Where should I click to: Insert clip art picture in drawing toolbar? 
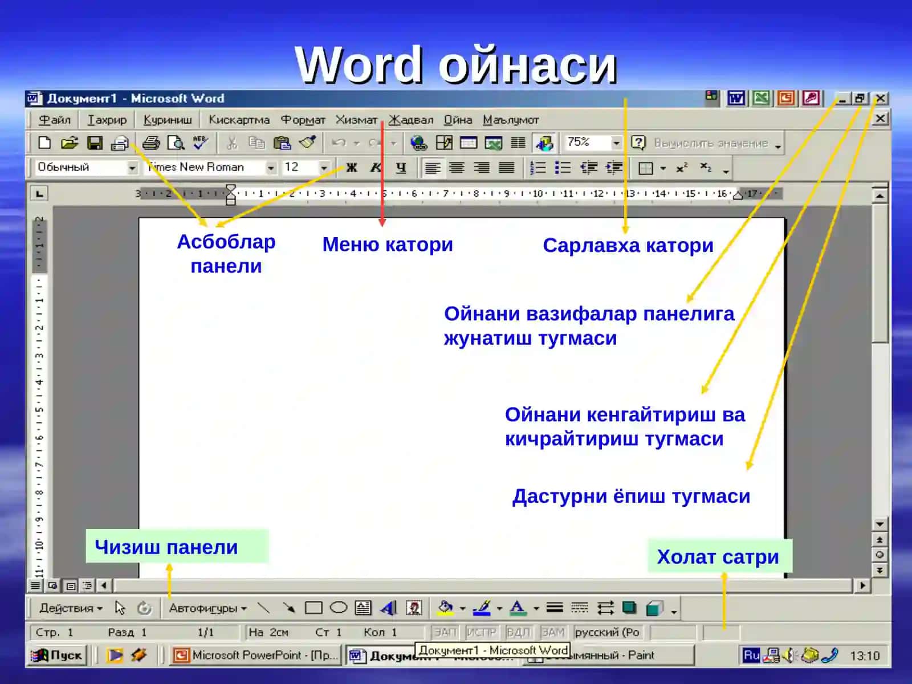tap(413, 608)
